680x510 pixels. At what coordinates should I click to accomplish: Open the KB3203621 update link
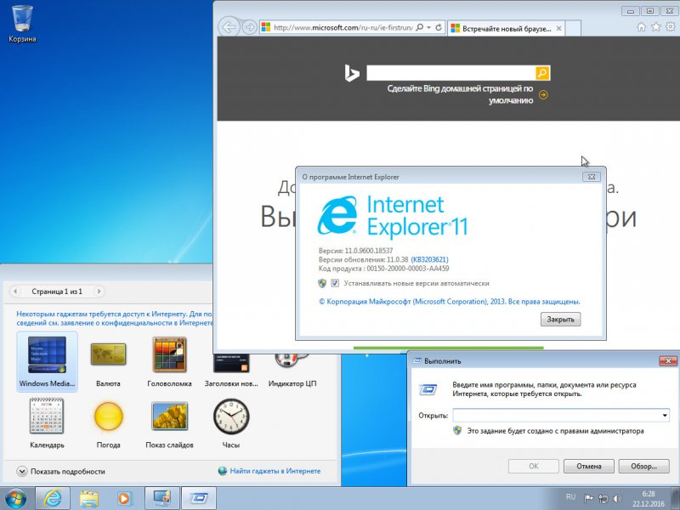429,259
